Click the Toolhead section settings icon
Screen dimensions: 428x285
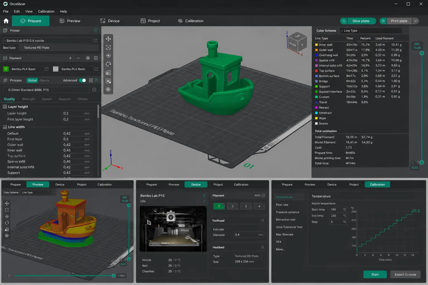[x=262, y=220]
